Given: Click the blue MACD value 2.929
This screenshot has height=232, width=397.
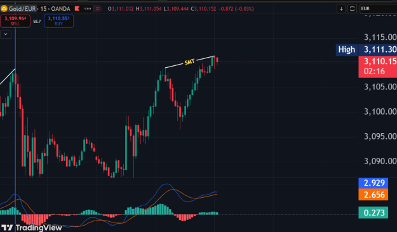Looking at the screenshot, I should point(373,183).
